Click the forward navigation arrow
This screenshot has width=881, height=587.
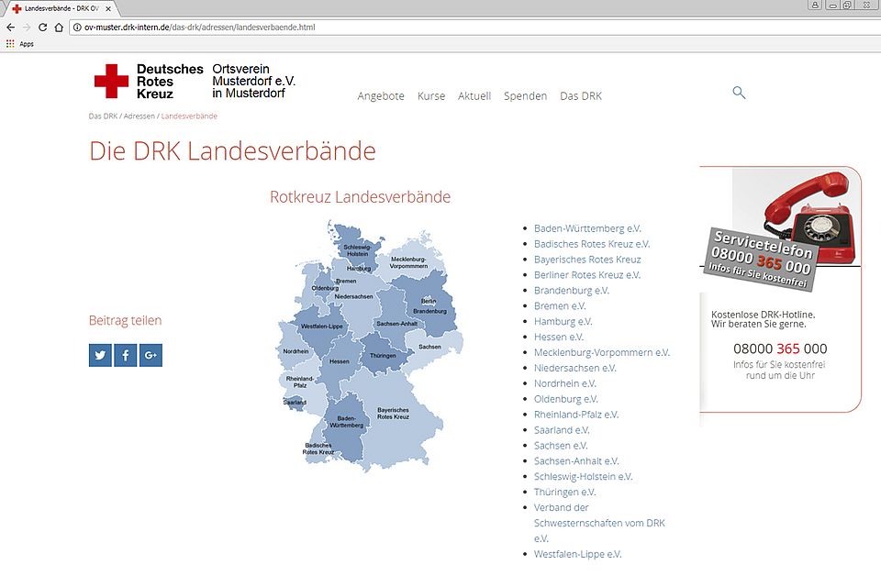[27, 28]
